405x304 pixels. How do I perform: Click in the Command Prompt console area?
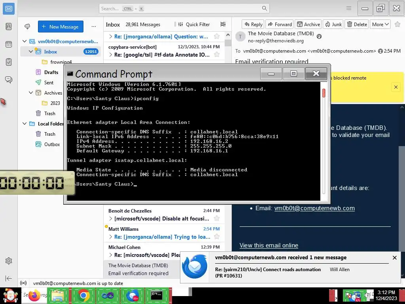coord(193,141)
